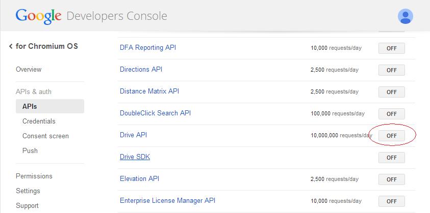Collapse the APIs & auth section
Image resolution: width=430 pixels, height=213 pixels.
(x=34, y=92)
